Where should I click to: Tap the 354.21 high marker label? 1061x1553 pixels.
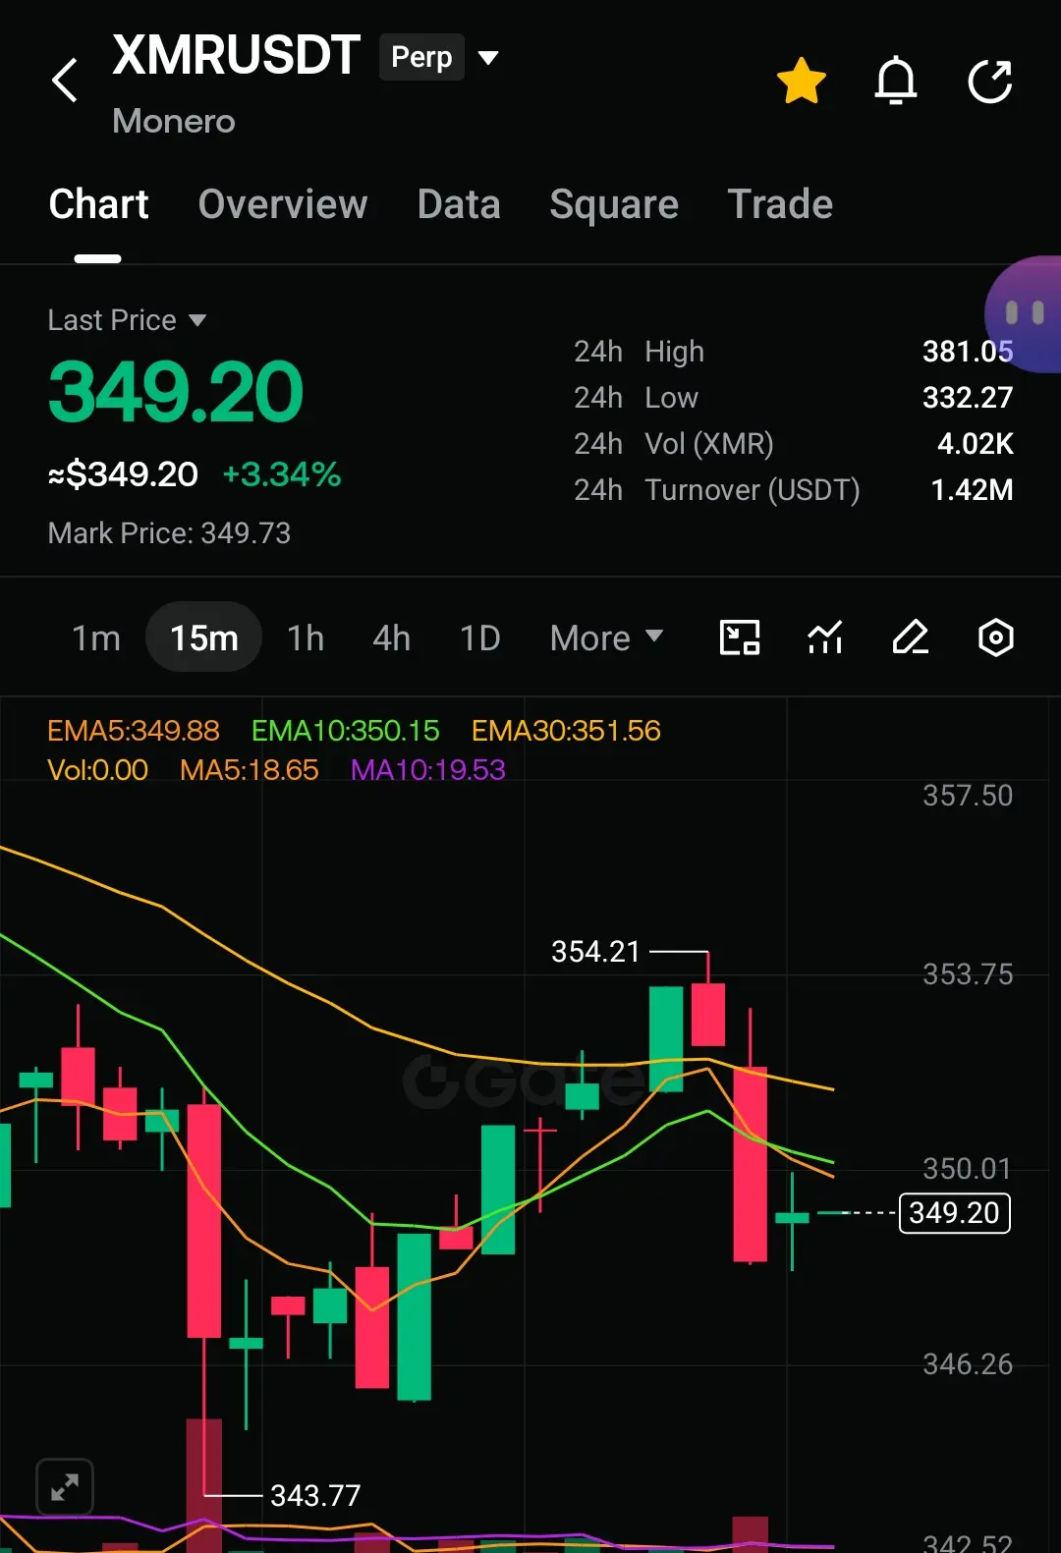point(595,952)
